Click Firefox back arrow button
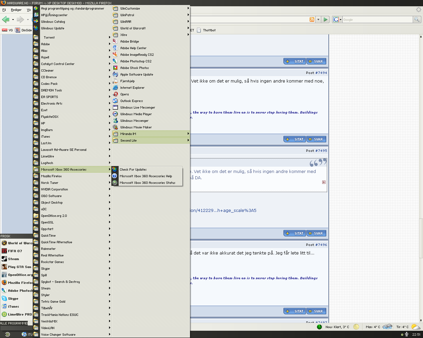Viewport: 423px width, 338px height. tap(6, 19)
